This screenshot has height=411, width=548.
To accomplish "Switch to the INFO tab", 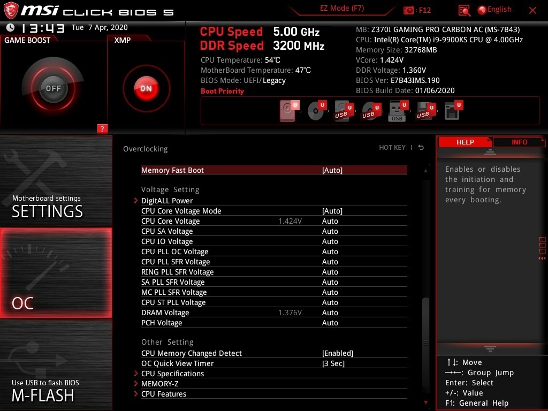I will point(519,142).
